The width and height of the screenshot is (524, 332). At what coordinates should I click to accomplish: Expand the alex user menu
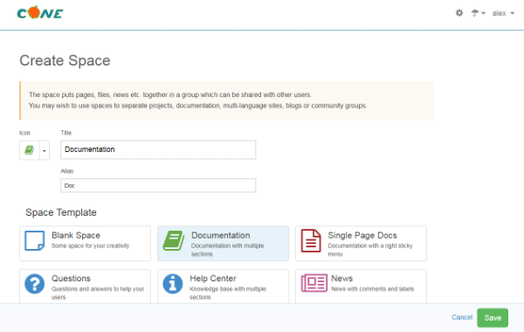(x=503, y=13)
